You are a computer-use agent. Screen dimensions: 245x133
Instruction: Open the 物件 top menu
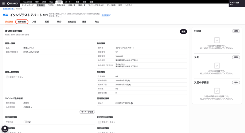tap(37, 2)
